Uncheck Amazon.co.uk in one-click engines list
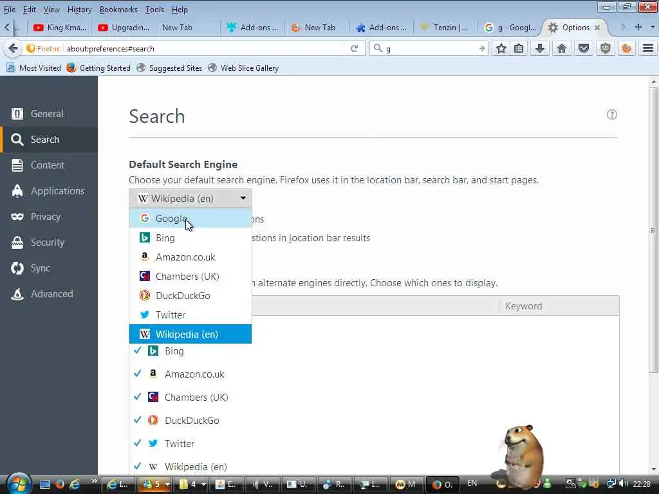The image size is (659, 494). pos(137,374)
